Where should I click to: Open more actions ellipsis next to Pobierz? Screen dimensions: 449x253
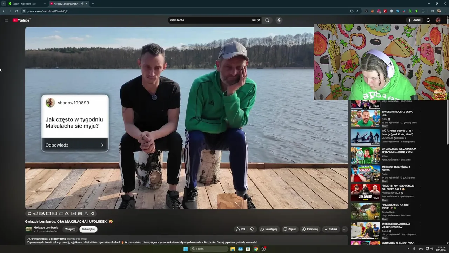pos(345,229)
